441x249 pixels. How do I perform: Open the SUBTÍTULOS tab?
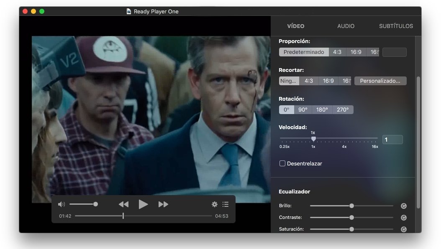point(396,26)
